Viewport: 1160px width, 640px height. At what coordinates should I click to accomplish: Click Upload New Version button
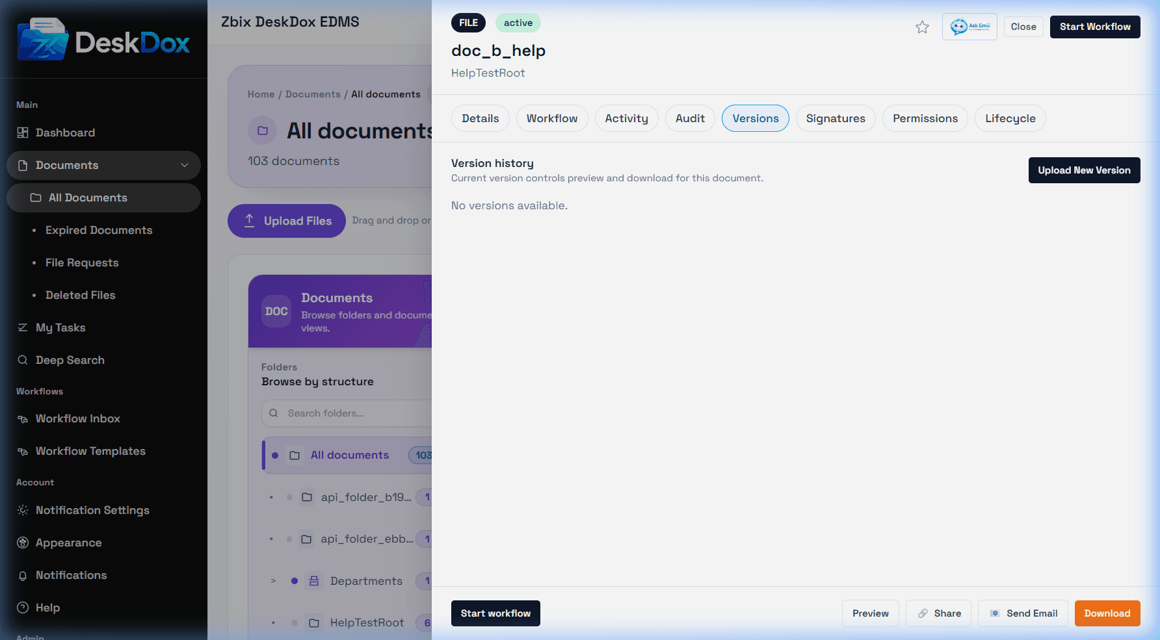(1084, 170)
